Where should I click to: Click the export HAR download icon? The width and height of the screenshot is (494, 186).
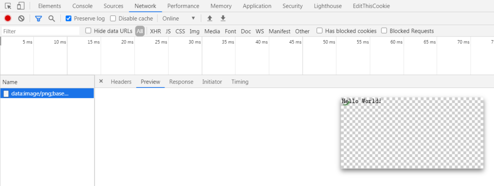coord(223,18)
